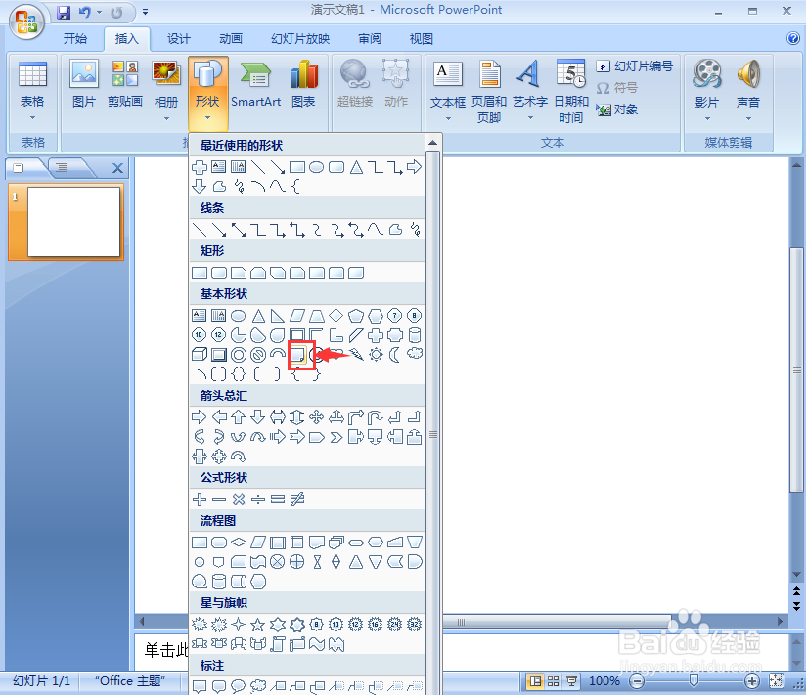Screen dimensions: 806x695
Task: Pick the 5-point star in 星与旗帜
Action: click(257, 625)
